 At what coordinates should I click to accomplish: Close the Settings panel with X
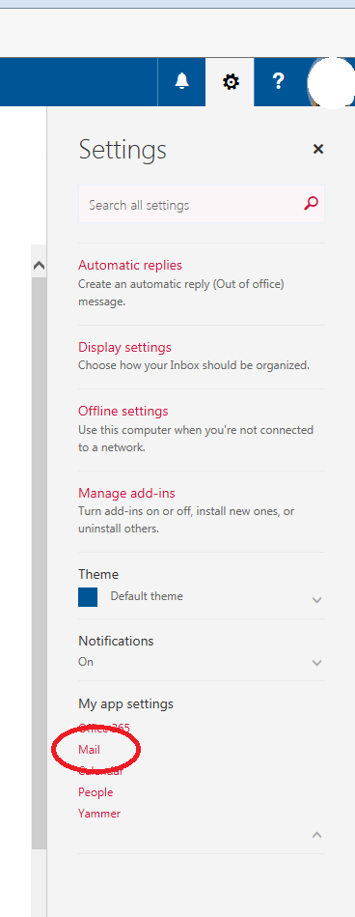pos(318,149)
